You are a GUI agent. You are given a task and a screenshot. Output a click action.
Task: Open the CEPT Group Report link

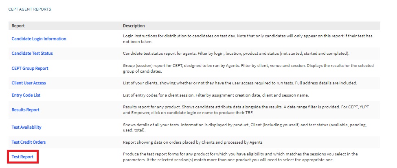click(x=30, y=68)
